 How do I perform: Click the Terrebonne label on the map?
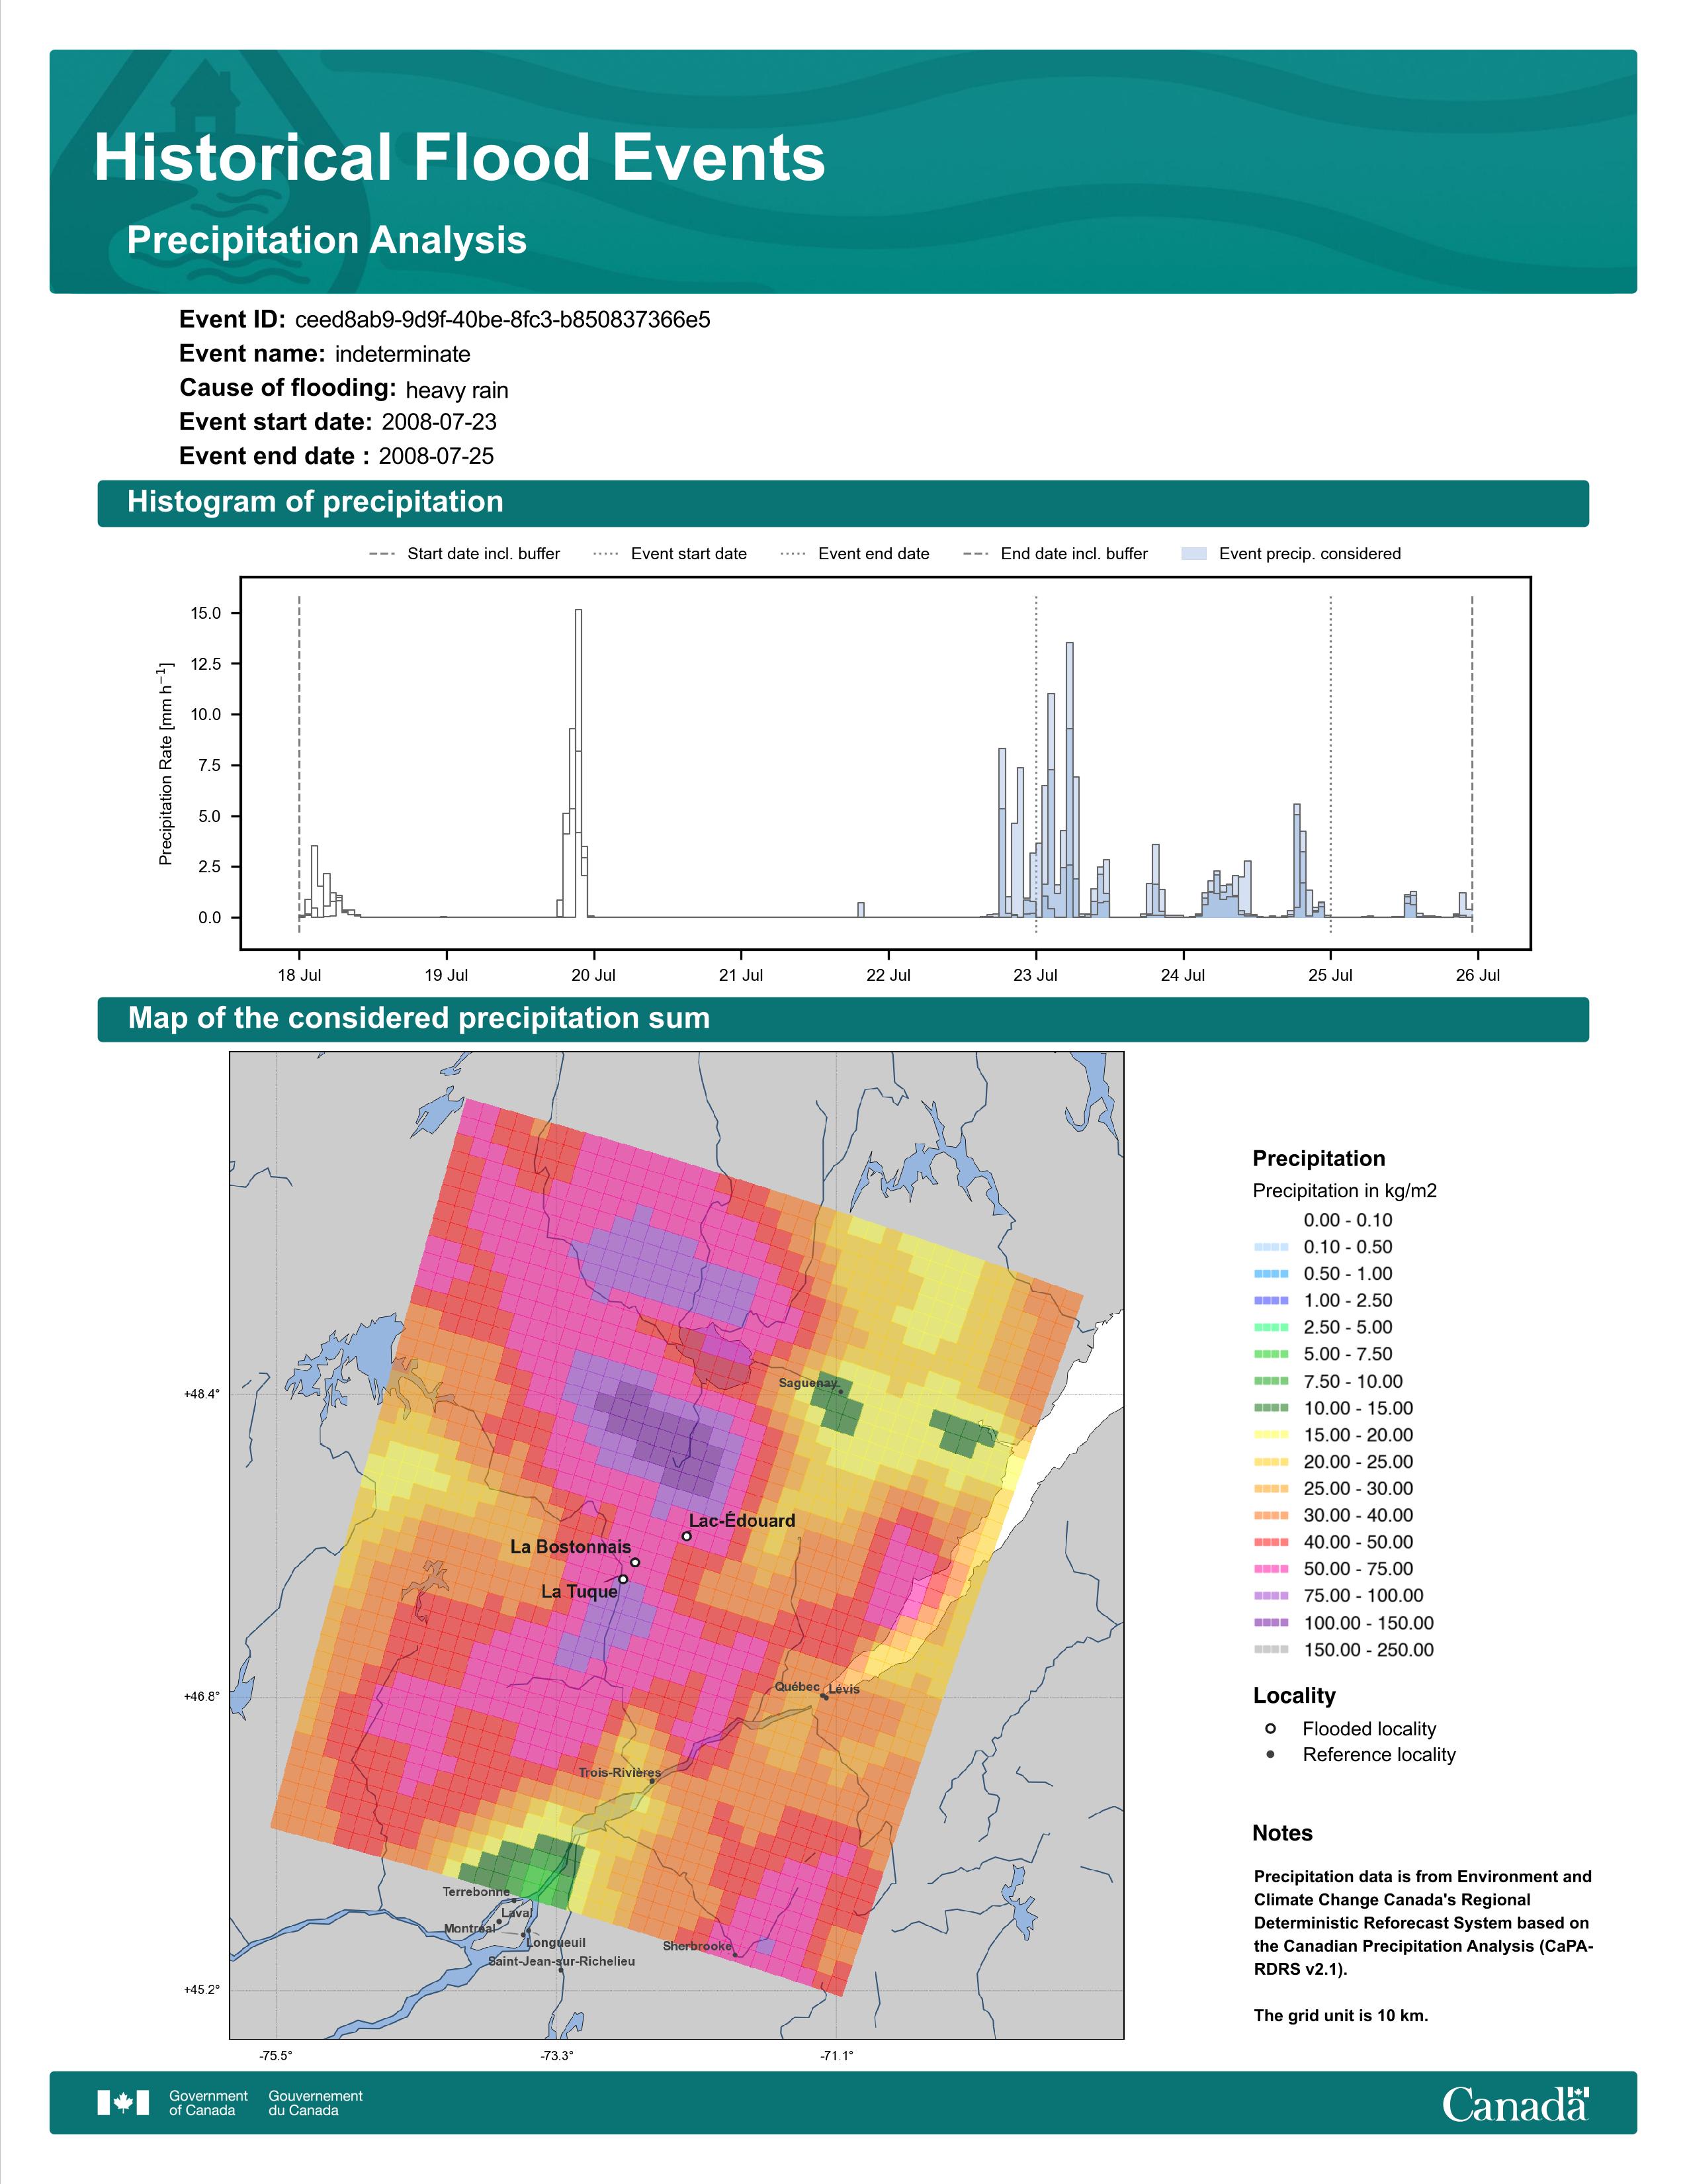476,1892
